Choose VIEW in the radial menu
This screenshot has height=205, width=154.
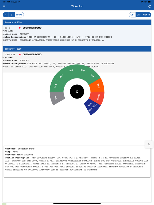98,86
